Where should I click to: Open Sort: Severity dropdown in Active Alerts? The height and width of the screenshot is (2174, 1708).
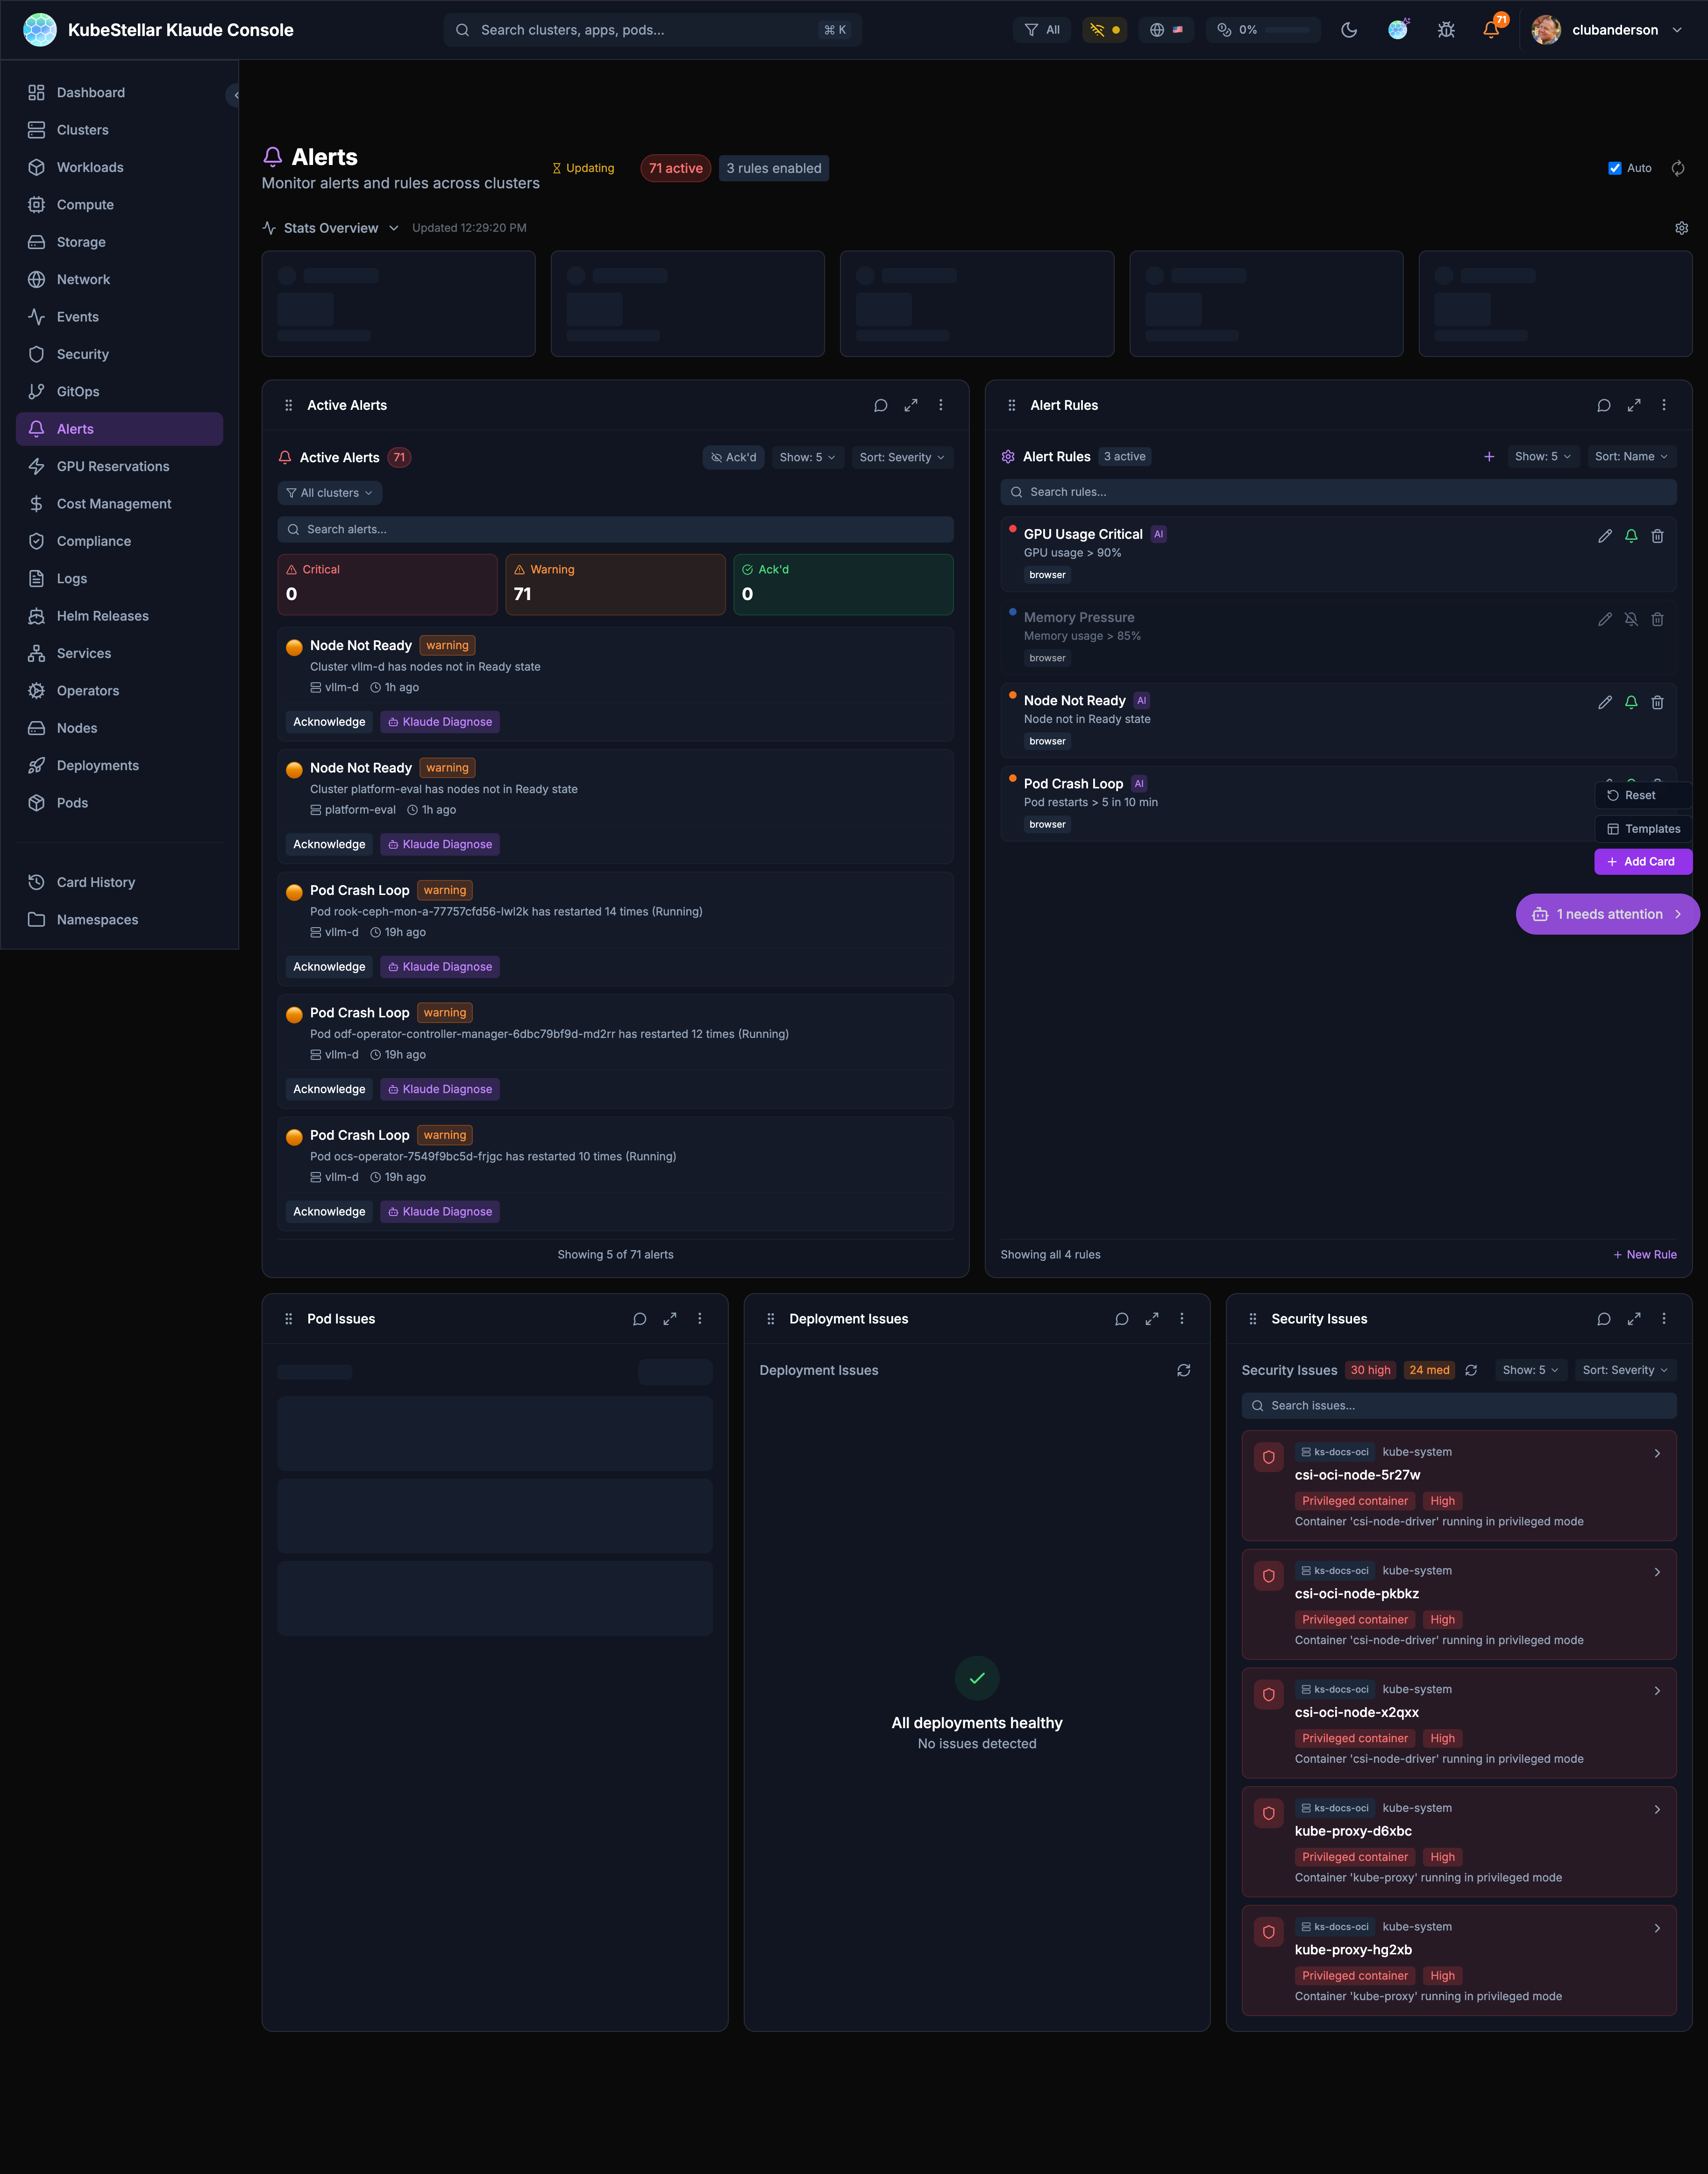[x=901, y=457]
